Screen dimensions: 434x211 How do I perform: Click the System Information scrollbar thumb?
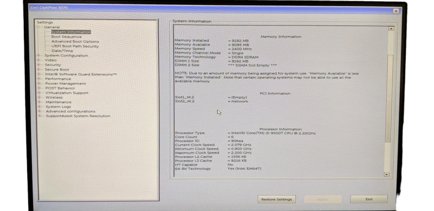click(x=389, y=98)
